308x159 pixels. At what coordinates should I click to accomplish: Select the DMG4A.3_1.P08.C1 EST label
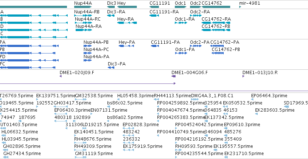pyautogui.click(x=212, y=96)
